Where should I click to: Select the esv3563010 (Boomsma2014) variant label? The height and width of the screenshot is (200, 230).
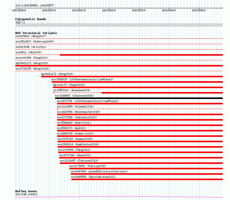click(x=72, y=90)
